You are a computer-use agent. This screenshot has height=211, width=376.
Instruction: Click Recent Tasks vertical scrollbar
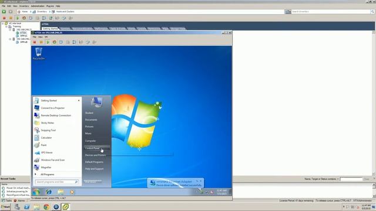click(x=374, y=190)
